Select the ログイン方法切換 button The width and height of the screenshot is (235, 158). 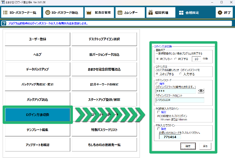(x=38, y=115)
